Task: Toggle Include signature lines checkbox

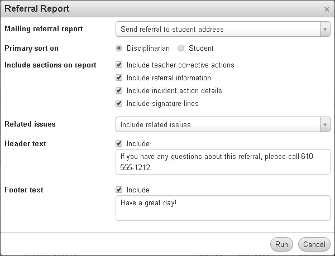Action: point(119,103)
